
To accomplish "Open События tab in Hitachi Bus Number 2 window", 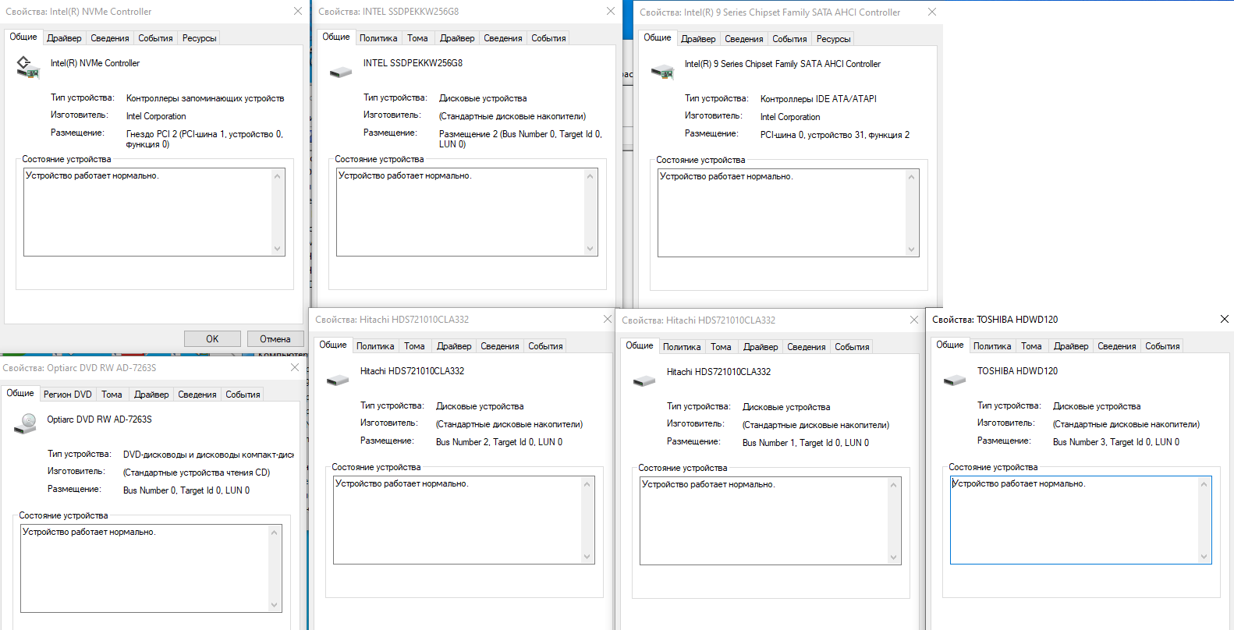I will coord(546,346).
